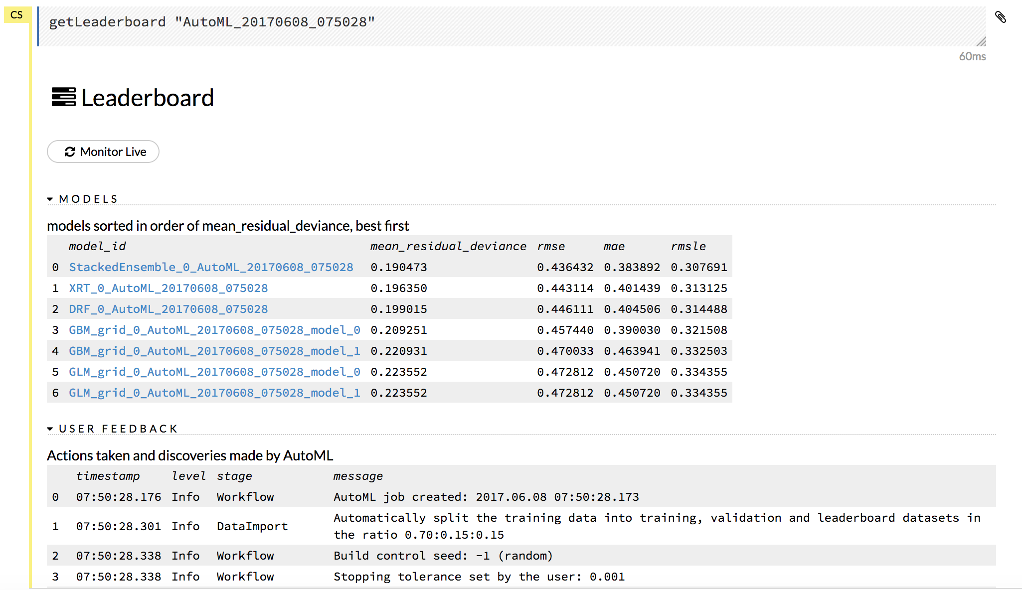Click the mean_residual_deviance column header
Screen dimensions: 1022x590
448,246
